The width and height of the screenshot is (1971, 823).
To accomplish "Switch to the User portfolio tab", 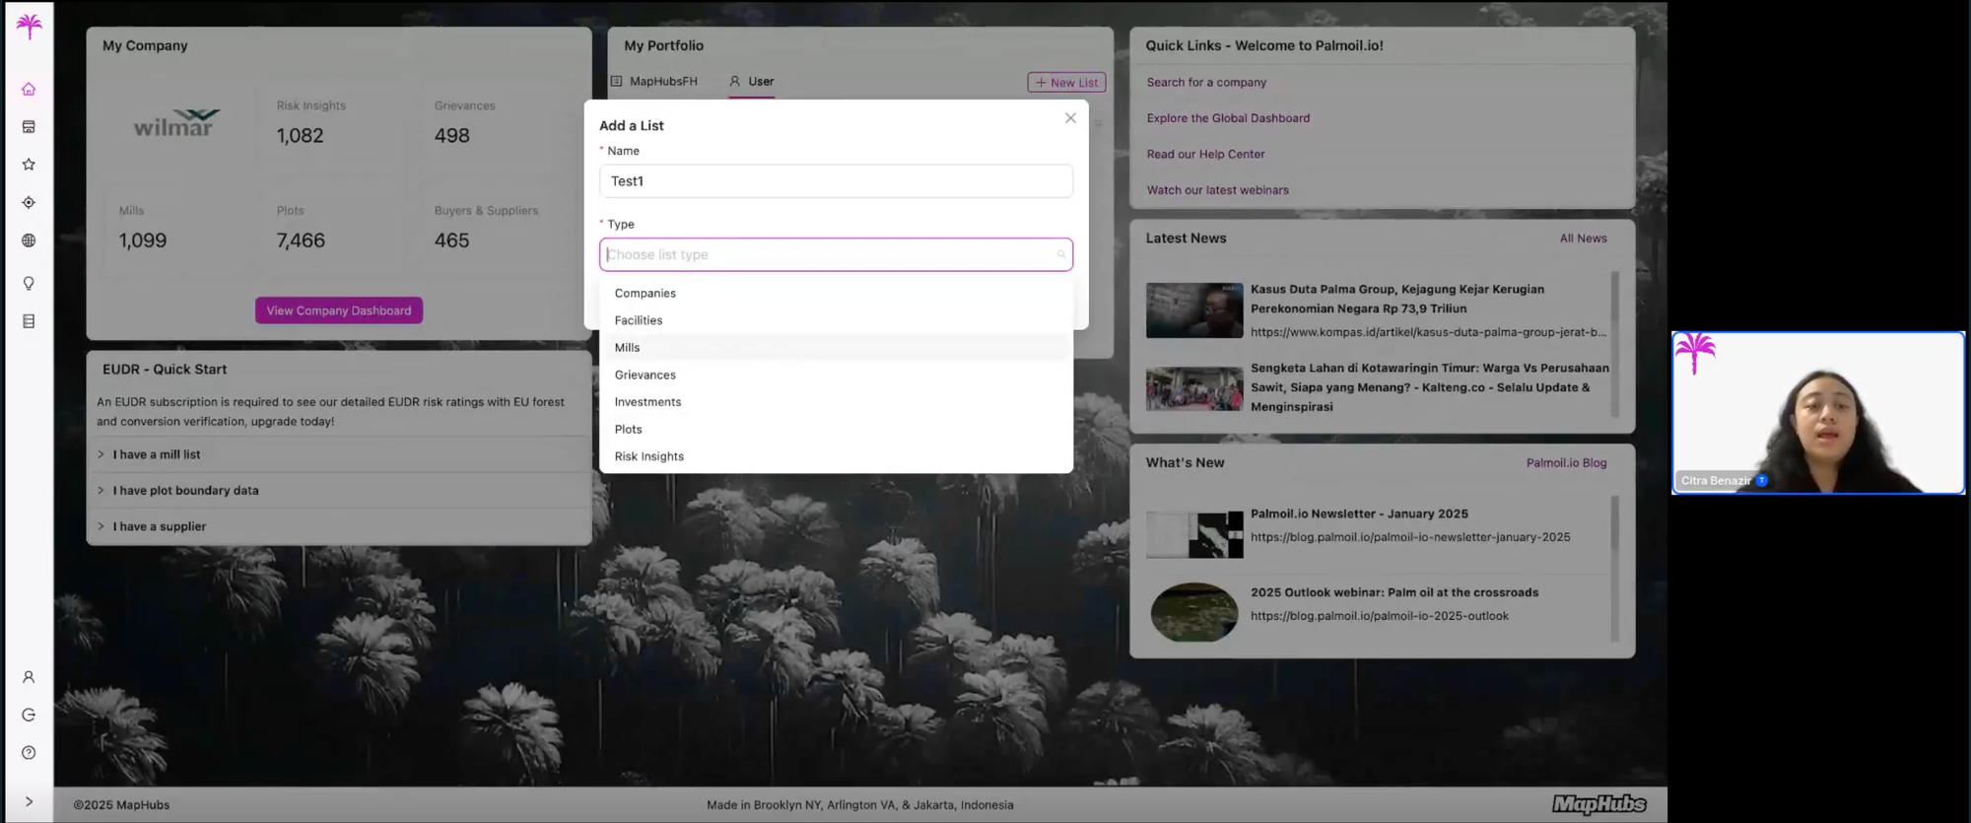I will coord(752,82).
